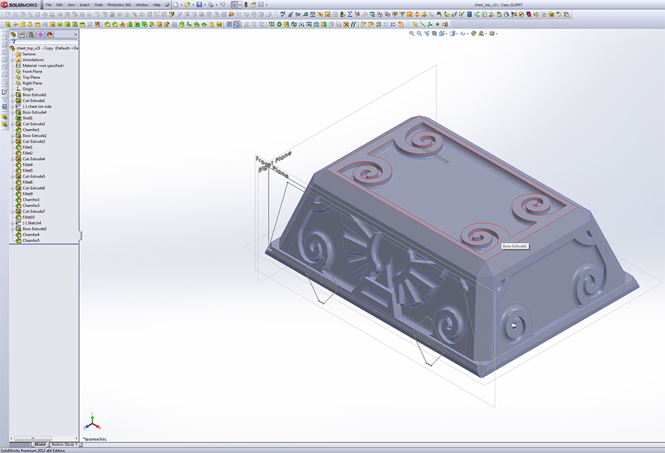Switch to the Model tab
665x453 pixels.
40,444
